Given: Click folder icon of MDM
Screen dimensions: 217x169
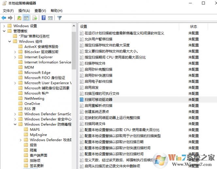Looking at the screenshot, I should [x=20, y=67].
